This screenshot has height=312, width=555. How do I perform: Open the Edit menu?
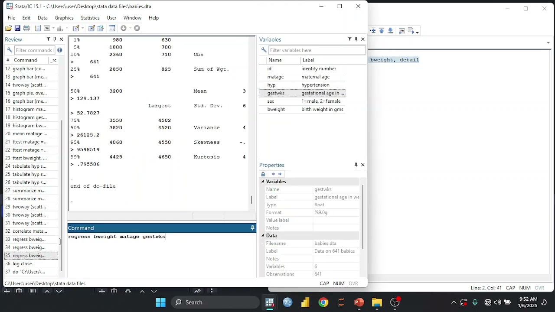[26, 18]
